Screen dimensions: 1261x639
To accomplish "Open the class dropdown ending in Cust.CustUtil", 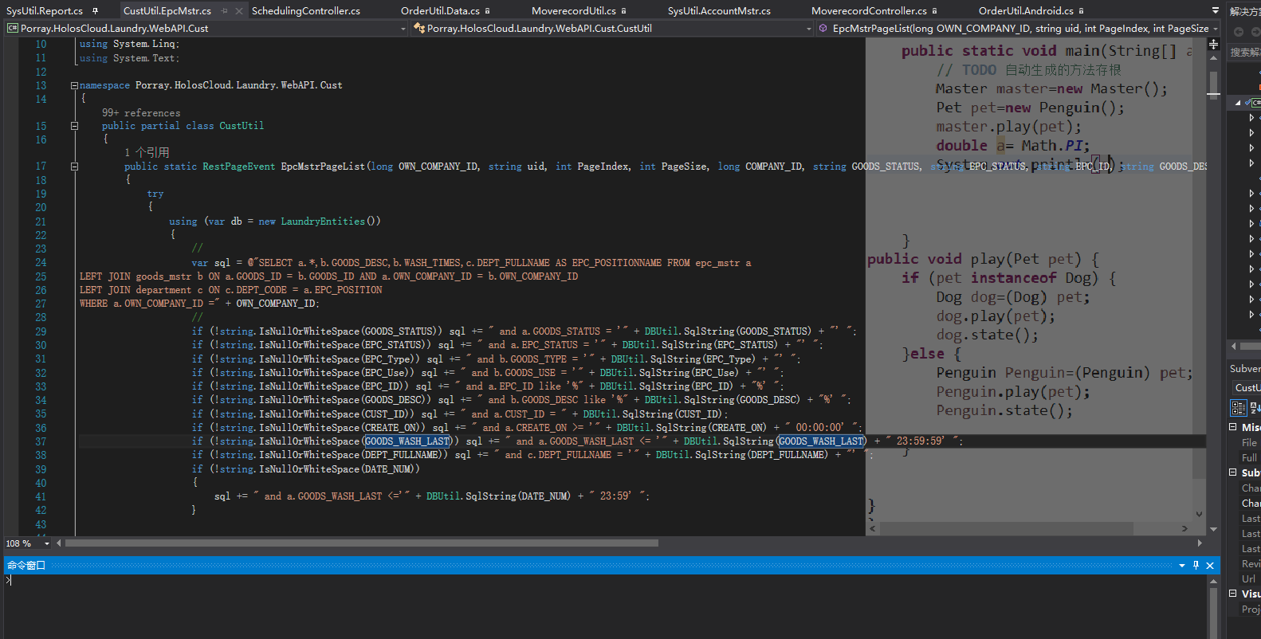I will click(612, 29).
